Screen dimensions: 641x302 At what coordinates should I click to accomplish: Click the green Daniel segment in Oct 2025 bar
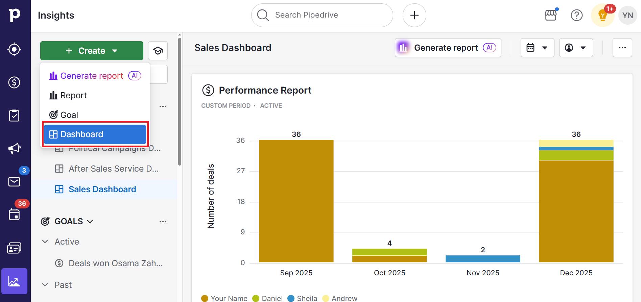(389, 252)
